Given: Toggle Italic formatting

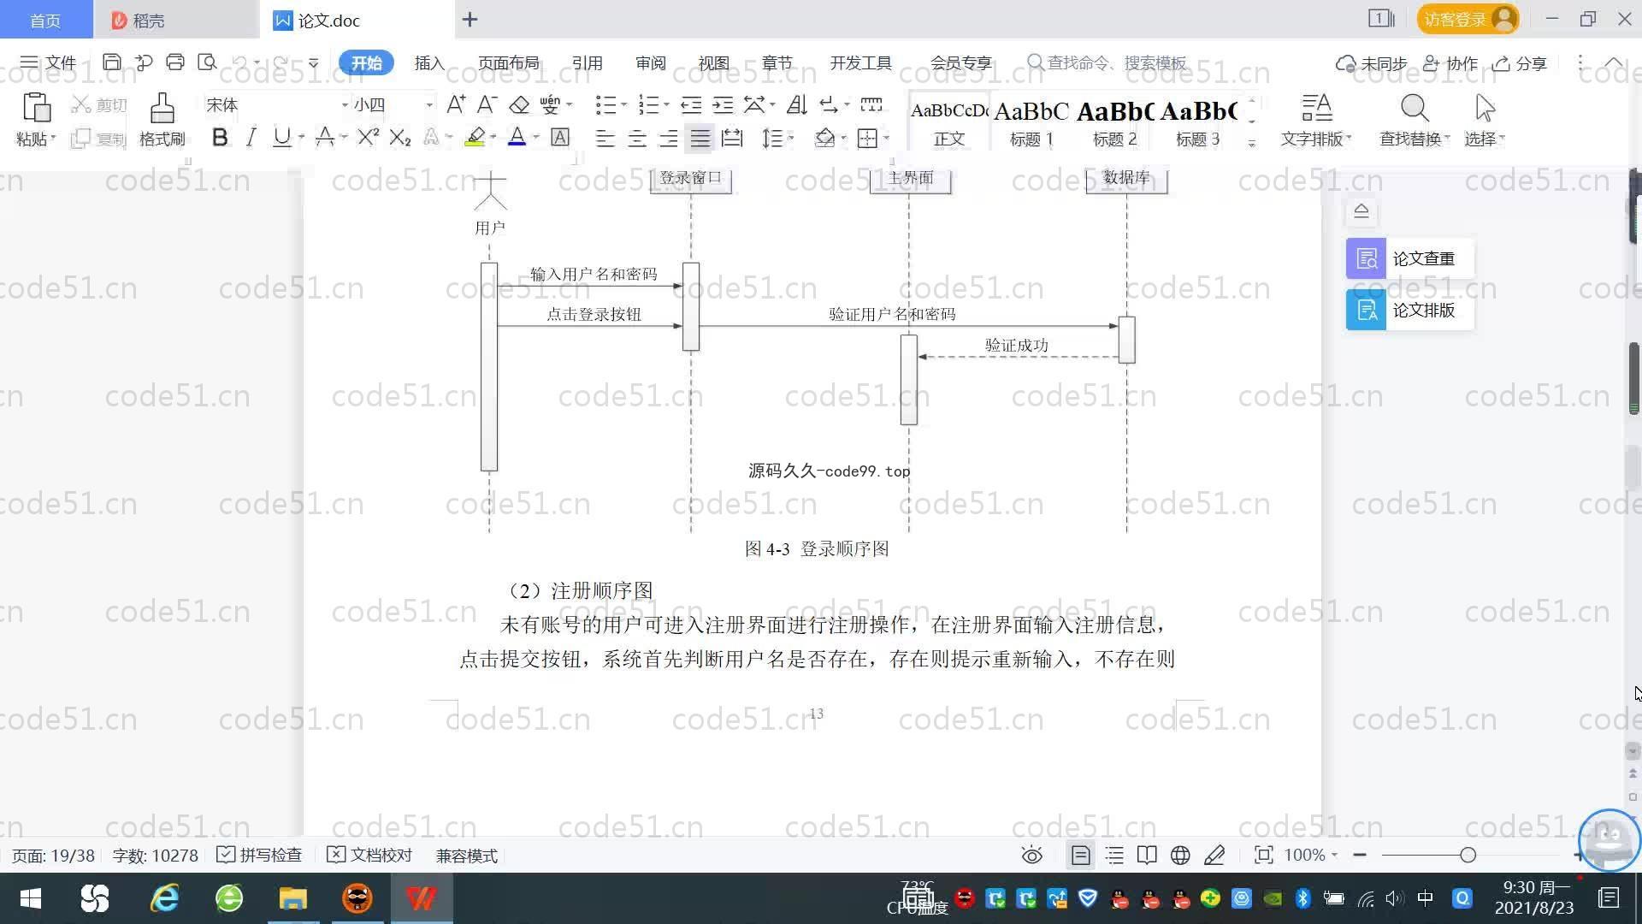Looking at the screenshot, I should click(x=251, y=137).
